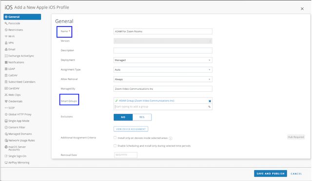Click the Global HTTP Proxy icon
The width and height of the screenshot is (312, 181).
coord(6,115)
